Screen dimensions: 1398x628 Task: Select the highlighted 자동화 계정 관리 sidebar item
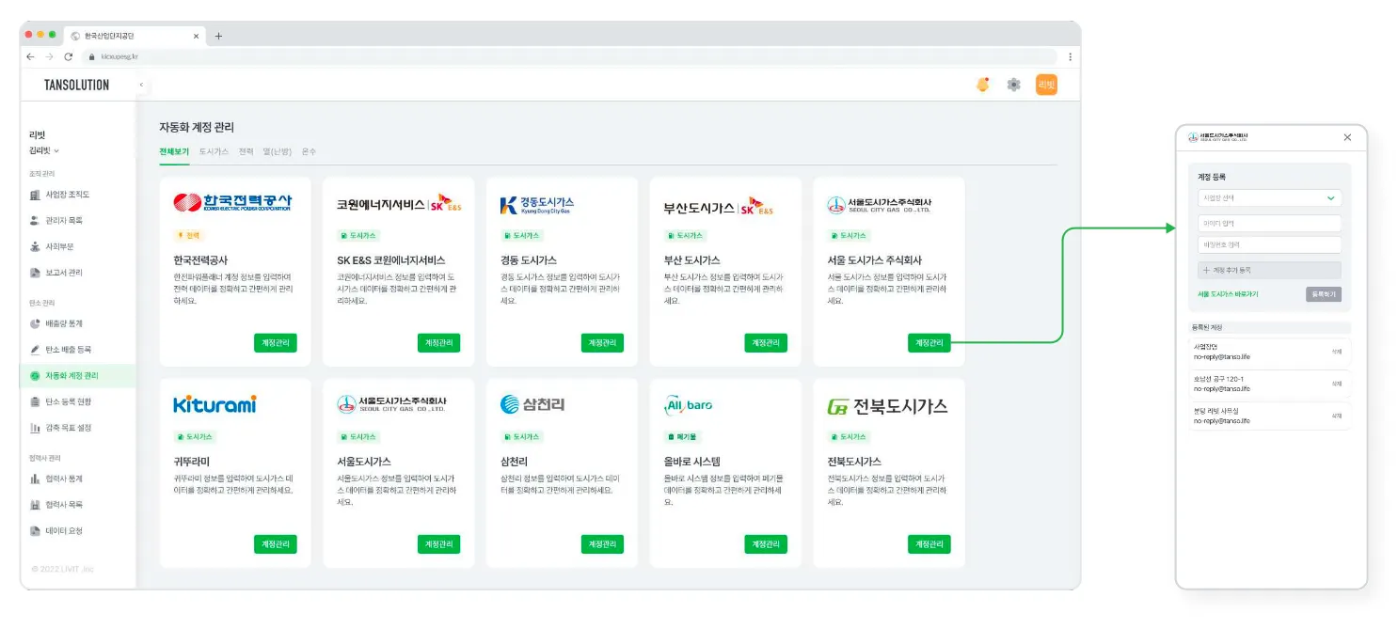pyautogui.click(x=77, y=376)
